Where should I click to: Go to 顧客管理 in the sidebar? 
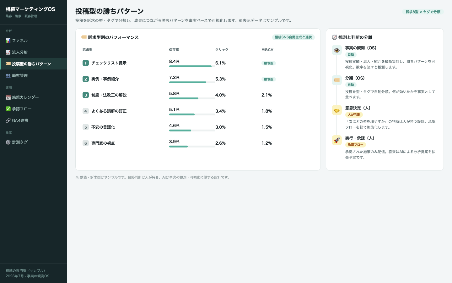pyautogui.click(x=34, y=75)
